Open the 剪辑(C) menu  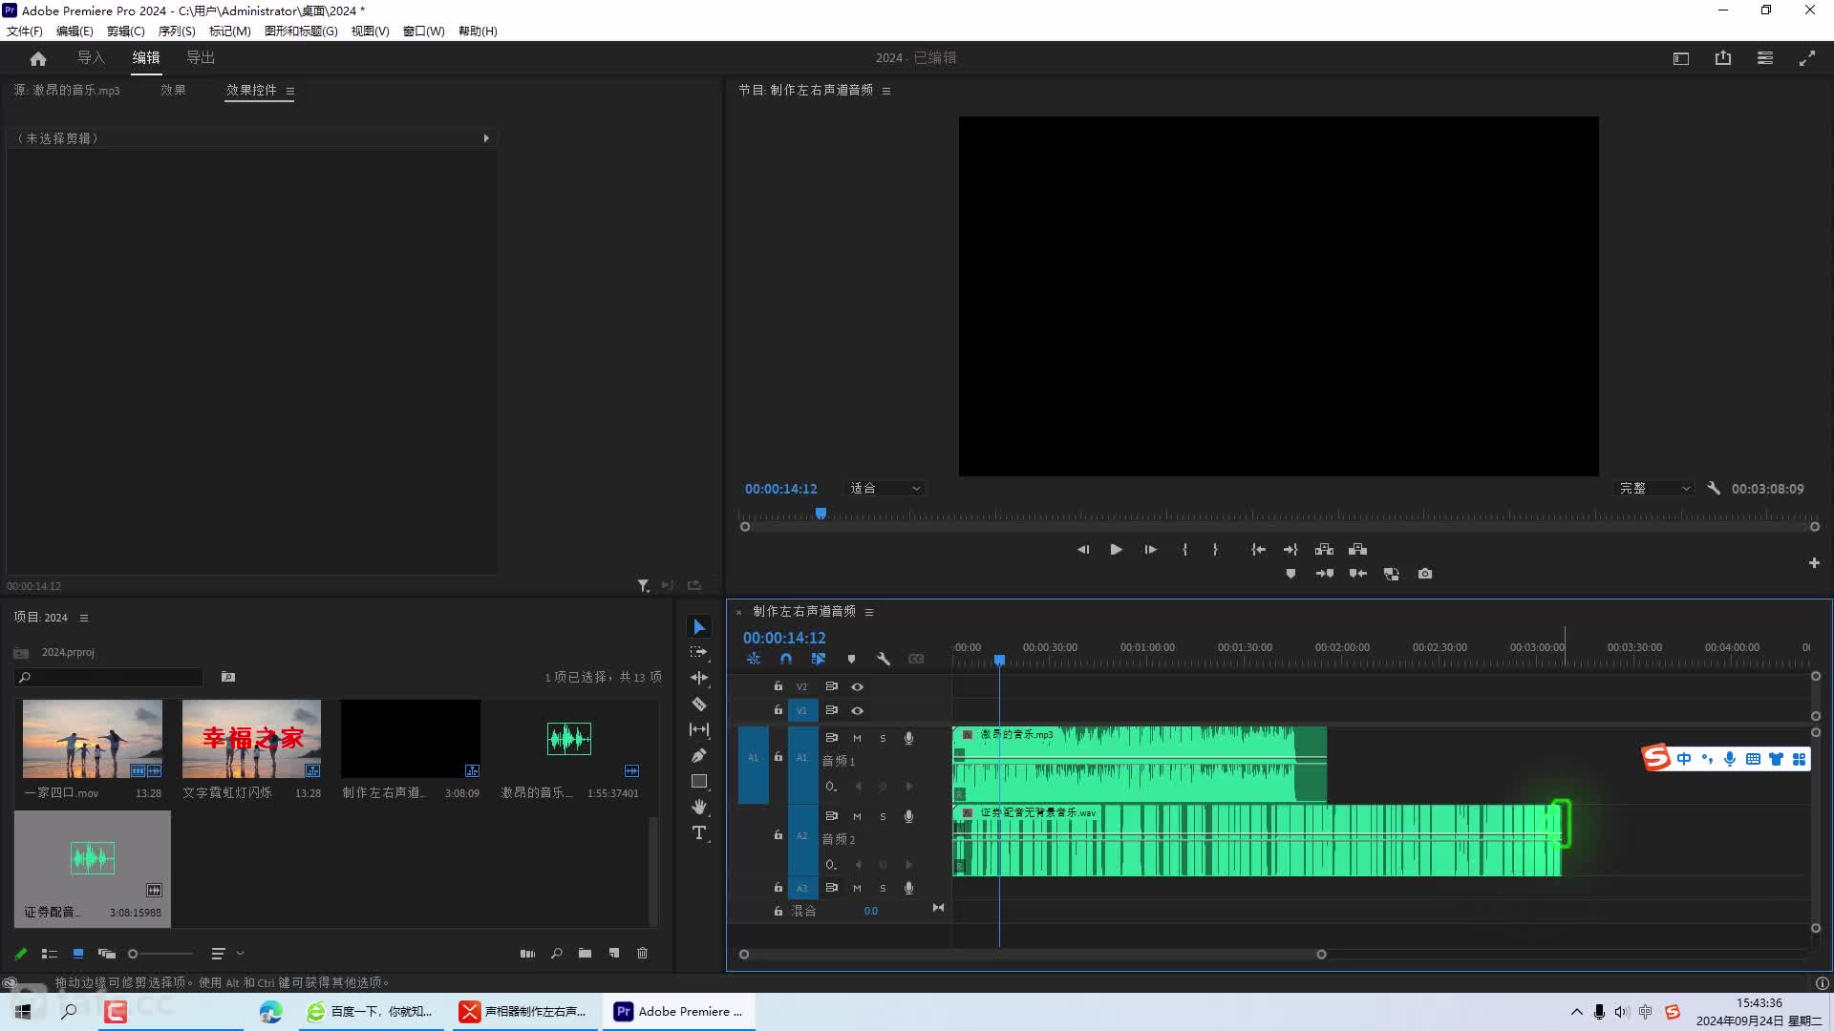pyautogui.click(x=125, y=31)
